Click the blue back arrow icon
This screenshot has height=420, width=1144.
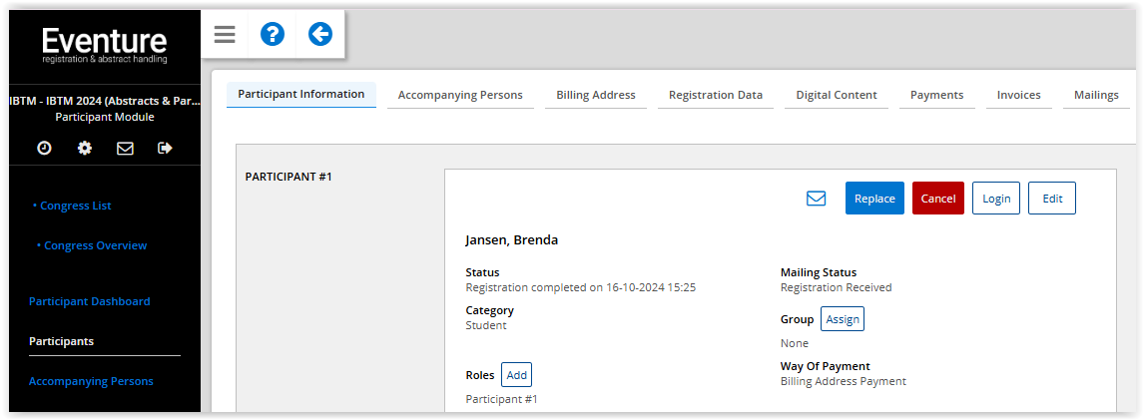point(319,35)
